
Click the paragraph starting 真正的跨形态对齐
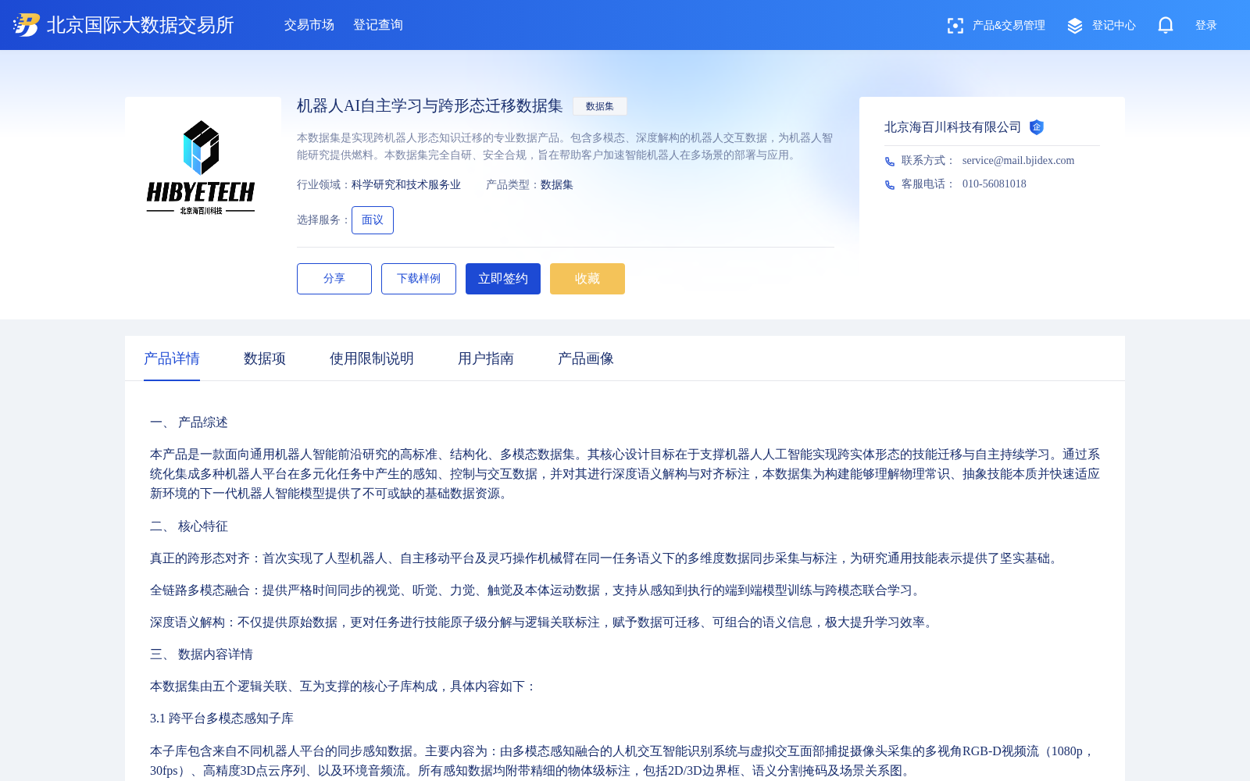[x=605, y=558]
